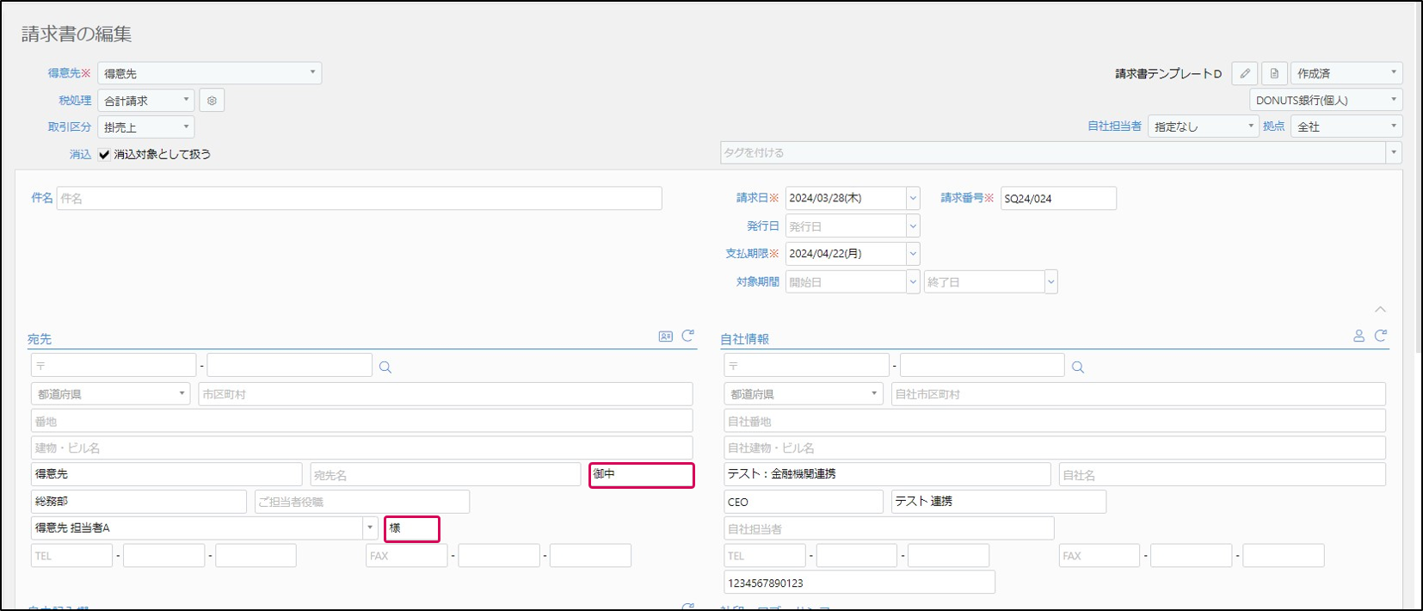Open the 作成済 status dropdown
1423x611 pixels.
tap(1346, 74)
